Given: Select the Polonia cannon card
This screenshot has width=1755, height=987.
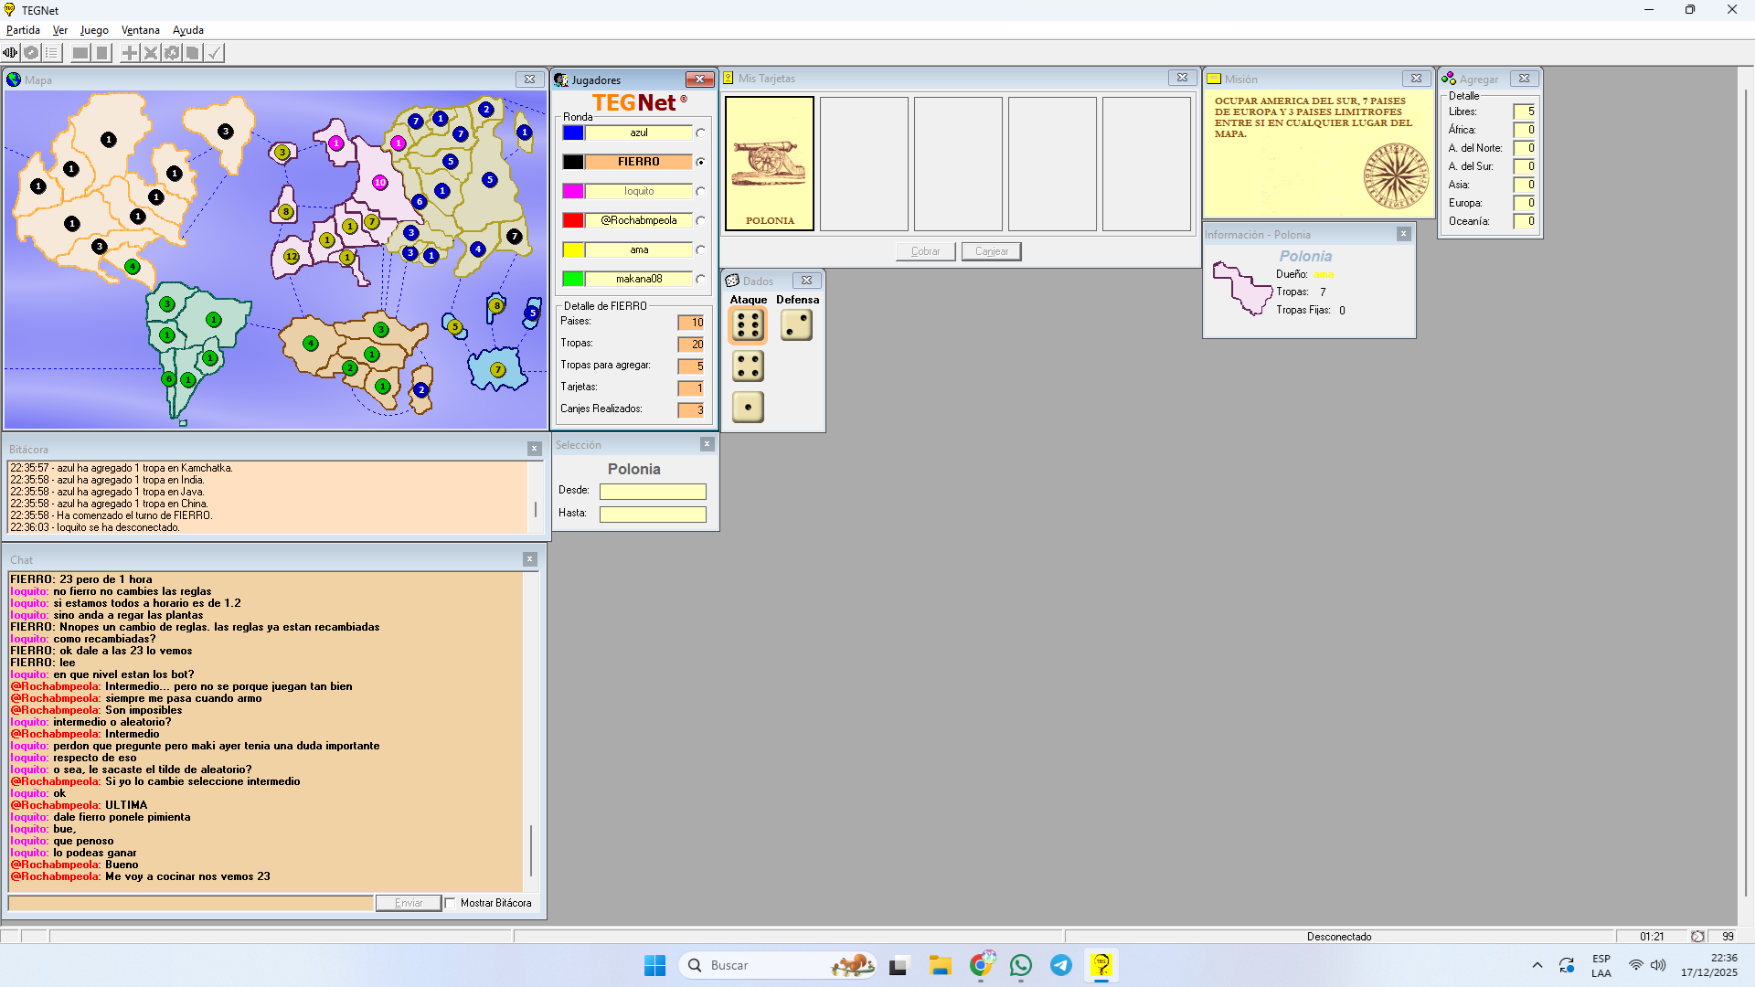Looking at the screenshot, I should (x=770, y=164).
